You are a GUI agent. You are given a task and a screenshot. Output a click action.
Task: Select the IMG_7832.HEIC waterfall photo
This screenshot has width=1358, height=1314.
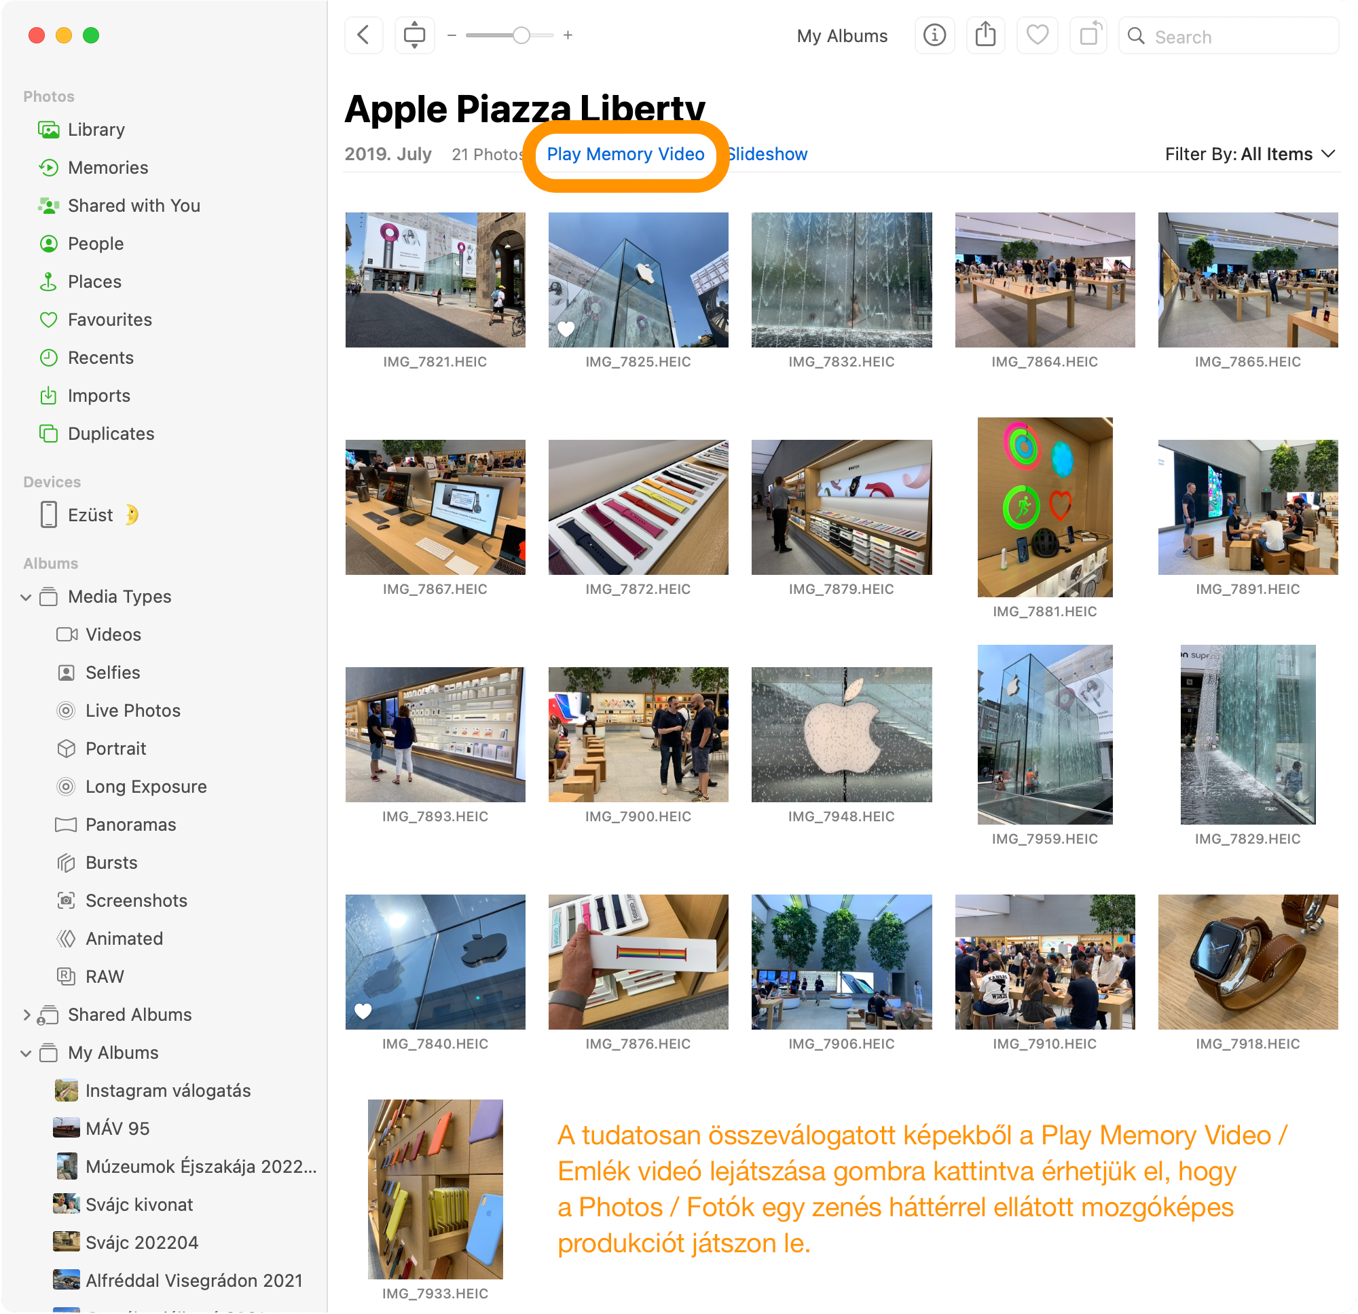[841, 280]
